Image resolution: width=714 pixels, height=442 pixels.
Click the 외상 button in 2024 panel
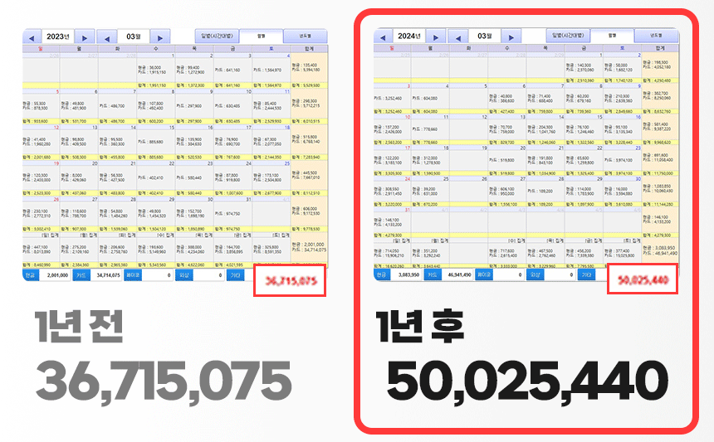click(535, 274)
